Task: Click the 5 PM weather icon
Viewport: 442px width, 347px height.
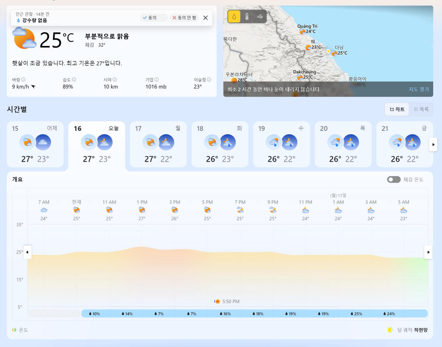Action: tap(207, 210)
